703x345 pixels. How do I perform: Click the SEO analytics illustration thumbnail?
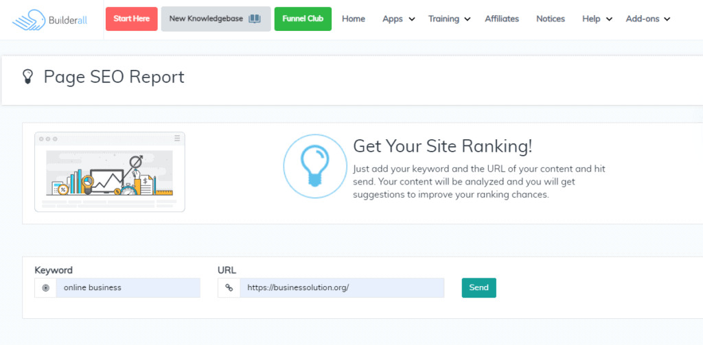pyautogui.click(x=110, y=171)
